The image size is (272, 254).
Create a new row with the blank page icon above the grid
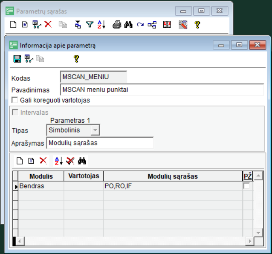pyautogui.click(x=19, y=161)
